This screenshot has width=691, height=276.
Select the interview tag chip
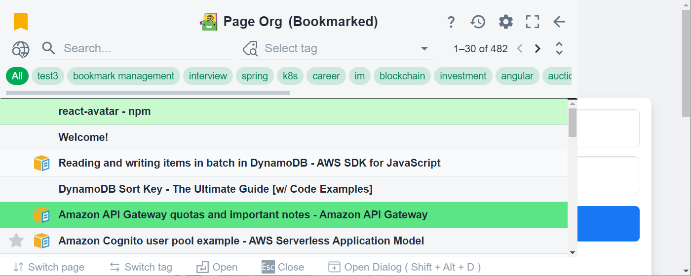[x=208, y=76]
